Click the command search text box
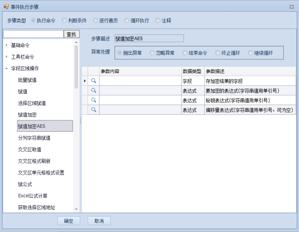 click(33, 34)
